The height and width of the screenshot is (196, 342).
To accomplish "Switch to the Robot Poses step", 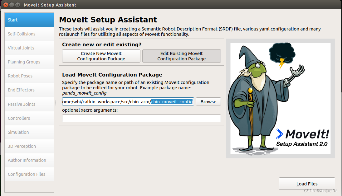I will 29,76.
